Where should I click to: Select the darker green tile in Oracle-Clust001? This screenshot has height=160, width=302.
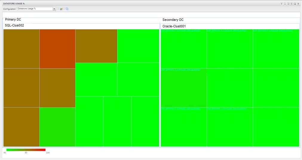[x=184, y=88]
